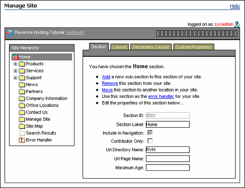Image resolution: width=245 pixels, height=188 pixels.
Task: Select Site Map in the tree
Action: (x=34, y=126)
